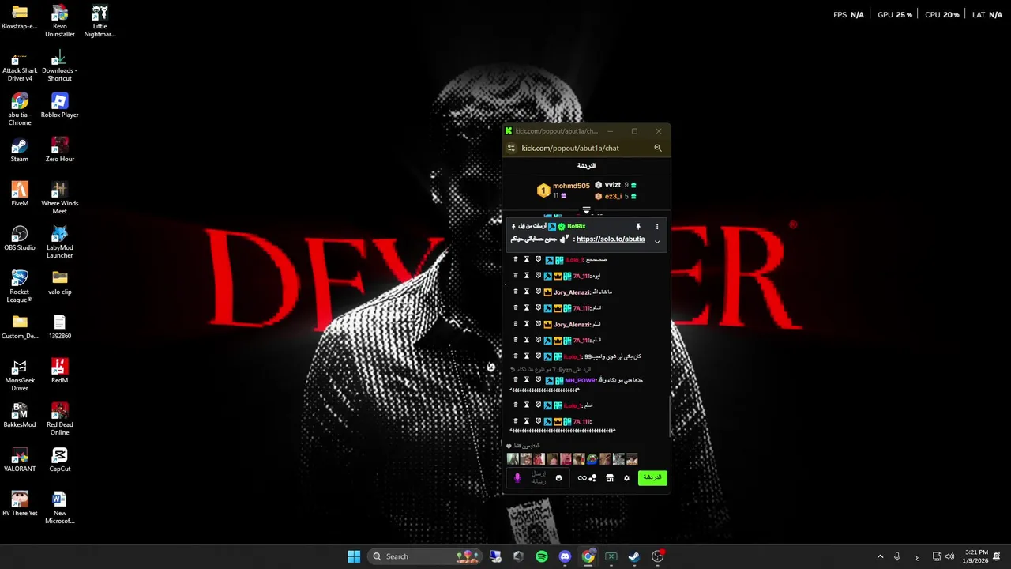Toggle the pin icon on BotRix pinned message
This screenshot has height=569, width=1011.
(x=638, y=227)
